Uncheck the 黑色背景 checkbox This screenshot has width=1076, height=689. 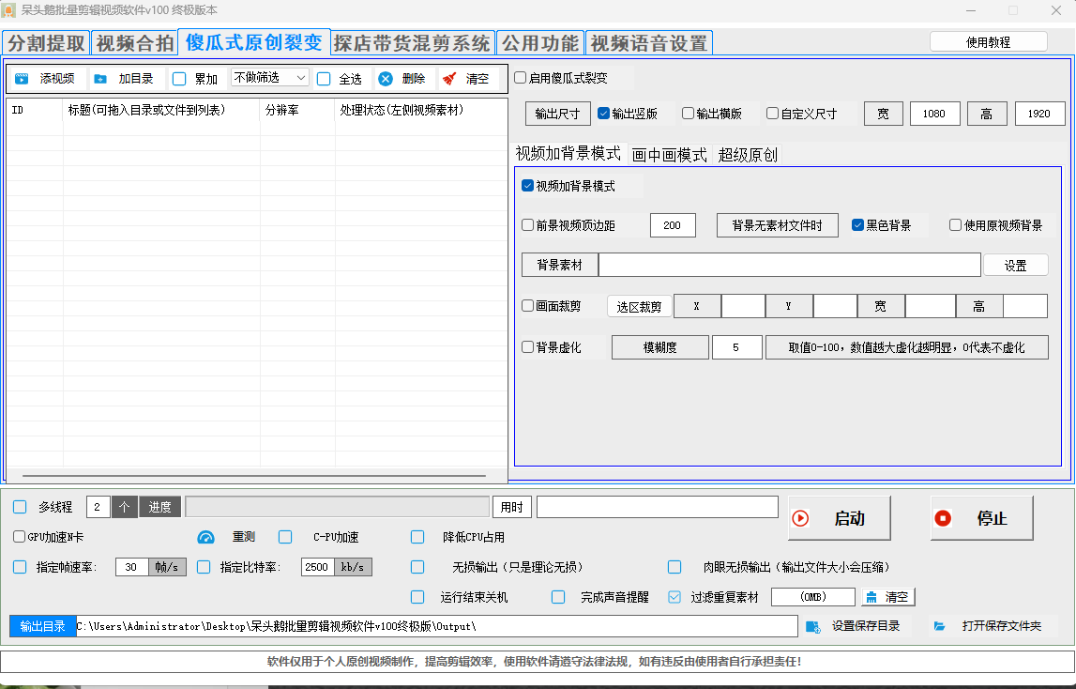(857, 225)
